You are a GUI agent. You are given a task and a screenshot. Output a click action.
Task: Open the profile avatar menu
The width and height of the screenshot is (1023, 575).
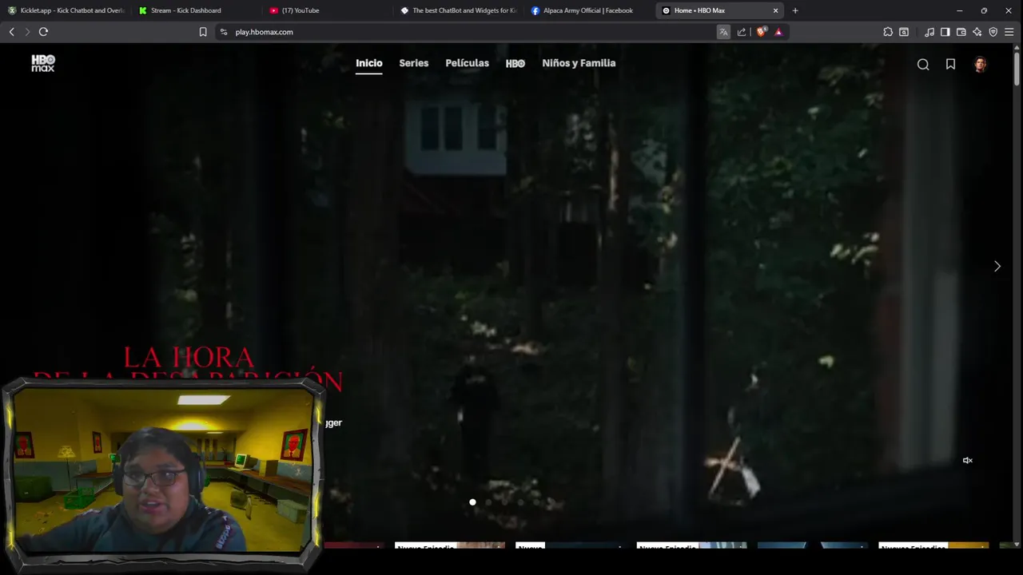980,65
